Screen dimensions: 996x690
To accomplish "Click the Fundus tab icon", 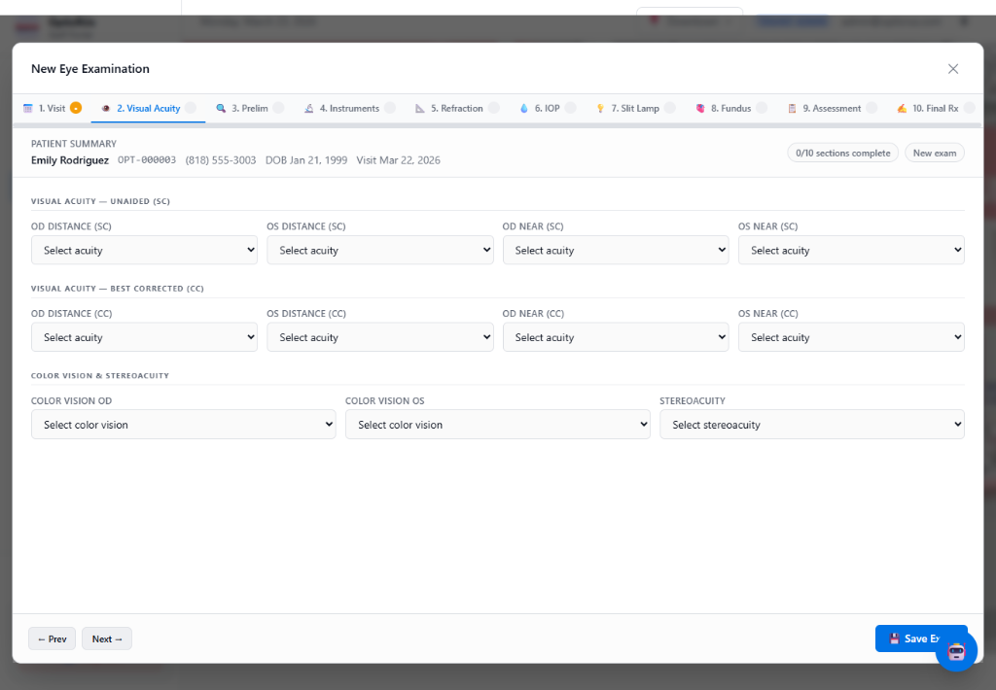I will 700,108.
